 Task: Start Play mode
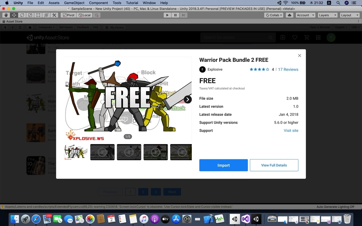click(167, 15)
